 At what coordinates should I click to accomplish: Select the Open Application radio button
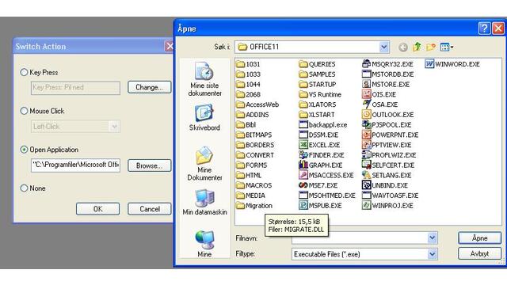(x=24, y=150)
